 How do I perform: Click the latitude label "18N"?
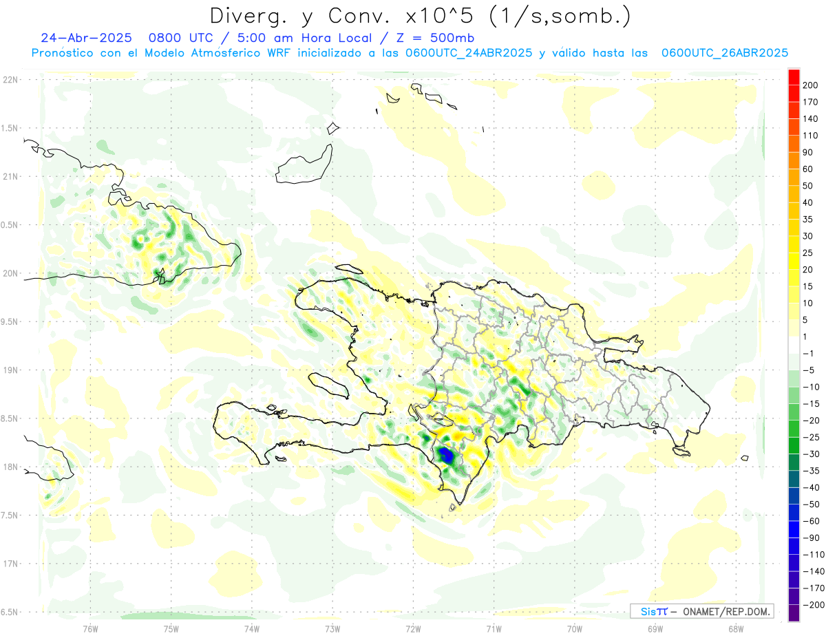[x=10, y=467]
